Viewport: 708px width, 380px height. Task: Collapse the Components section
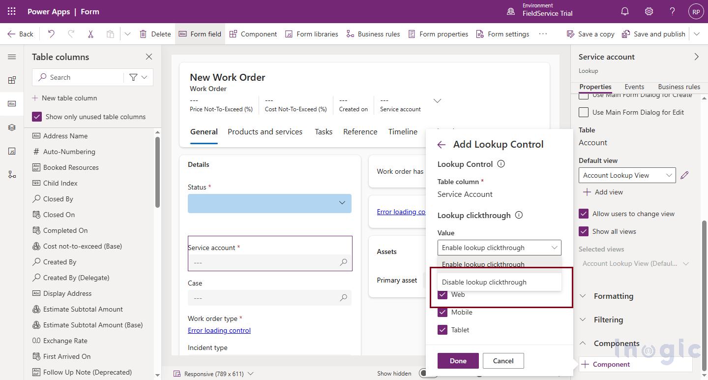coord(583,343)
